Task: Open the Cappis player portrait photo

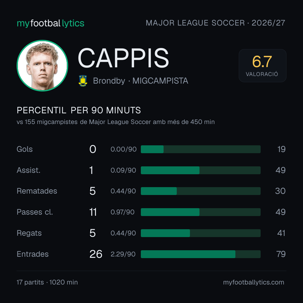Action: (x=42, y=65)
